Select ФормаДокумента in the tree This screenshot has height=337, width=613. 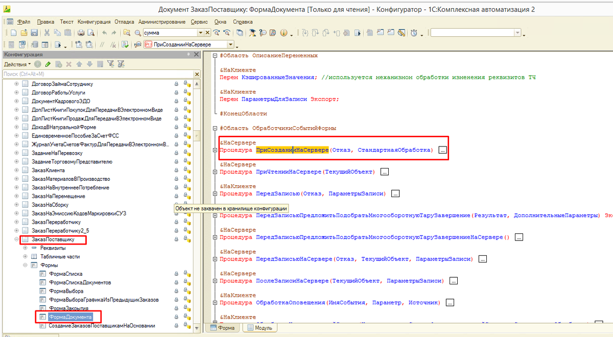pyautogui.click(x=70, y=317)
